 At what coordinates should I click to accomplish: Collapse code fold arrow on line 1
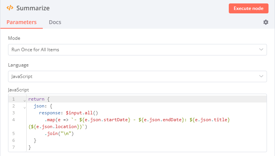[24, 101]
